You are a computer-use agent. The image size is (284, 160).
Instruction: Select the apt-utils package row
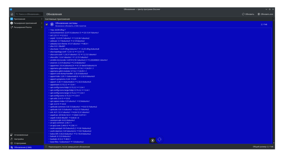(x=60, y=99)
